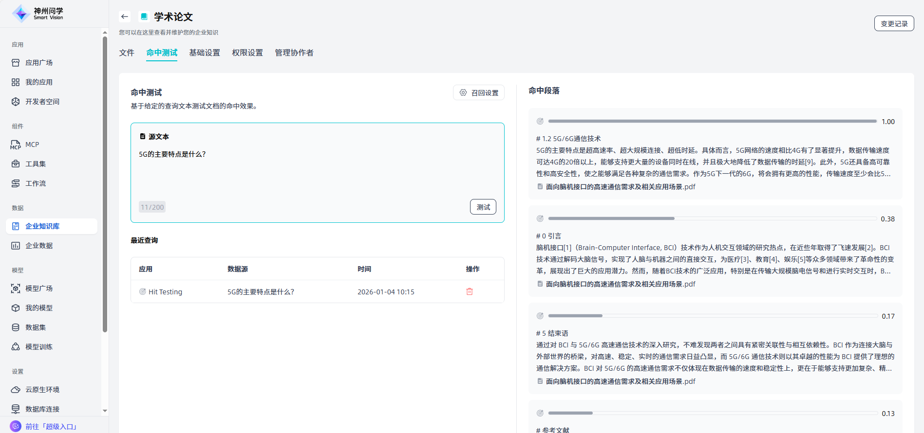Open the 权限设置 tab
924x433 pixels.
(247, 53)
